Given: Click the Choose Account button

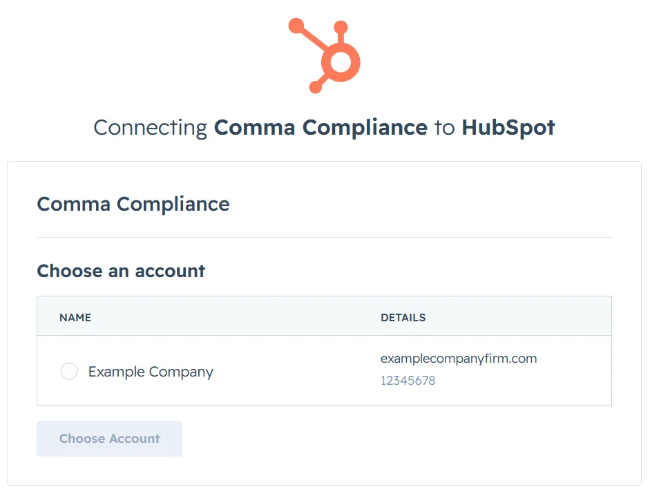Looking at the screenshot, I should coord(109,439).
